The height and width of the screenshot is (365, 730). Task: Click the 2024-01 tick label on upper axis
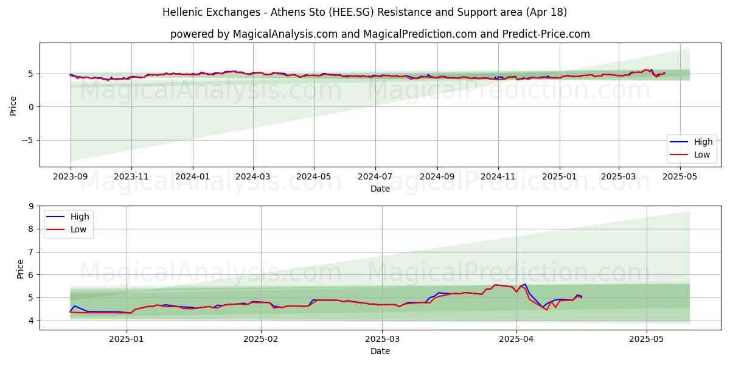coord(193,177)
